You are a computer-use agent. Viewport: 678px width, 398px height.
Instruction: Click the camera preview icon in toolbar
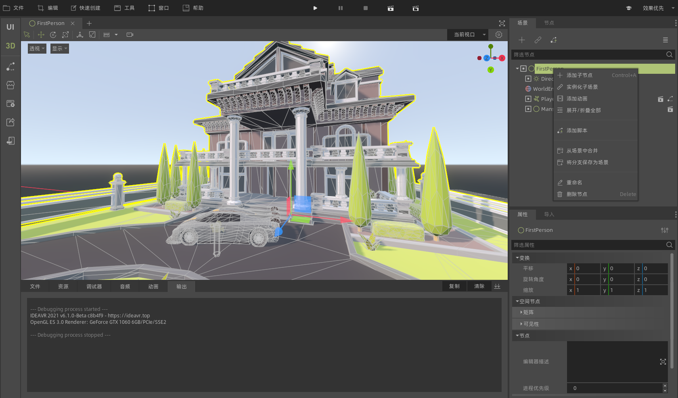click(130, 35)
